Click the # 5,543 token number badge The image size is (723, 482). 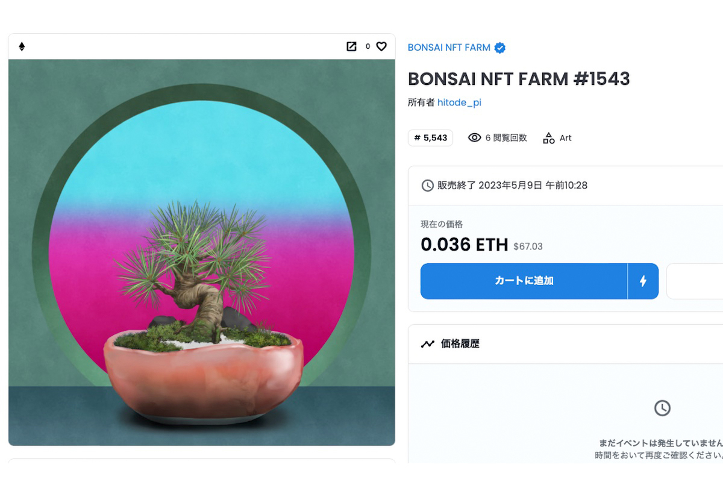pos(430,137)
